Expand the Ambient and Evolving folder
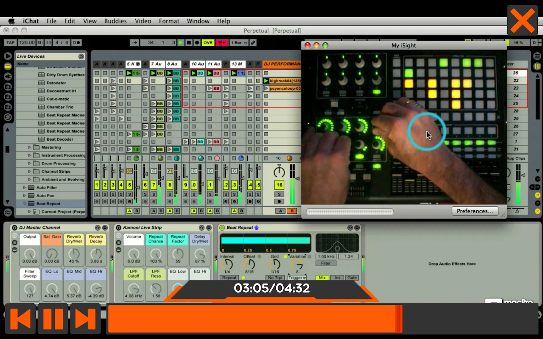This screenshot has height=339, width=543. coord(30,180)
